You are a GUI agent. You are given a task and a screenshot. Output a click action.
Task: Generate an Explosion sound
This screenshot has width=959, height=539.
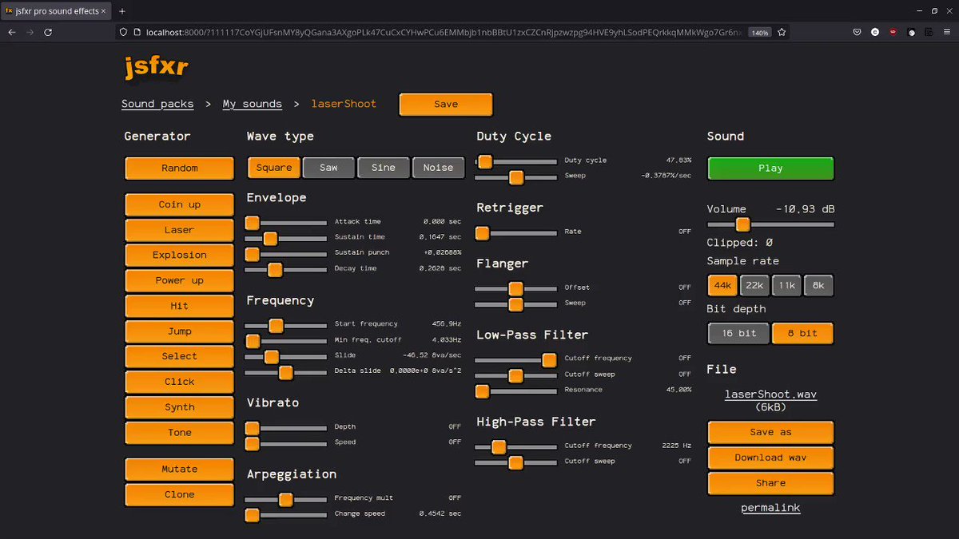point(180,256)
